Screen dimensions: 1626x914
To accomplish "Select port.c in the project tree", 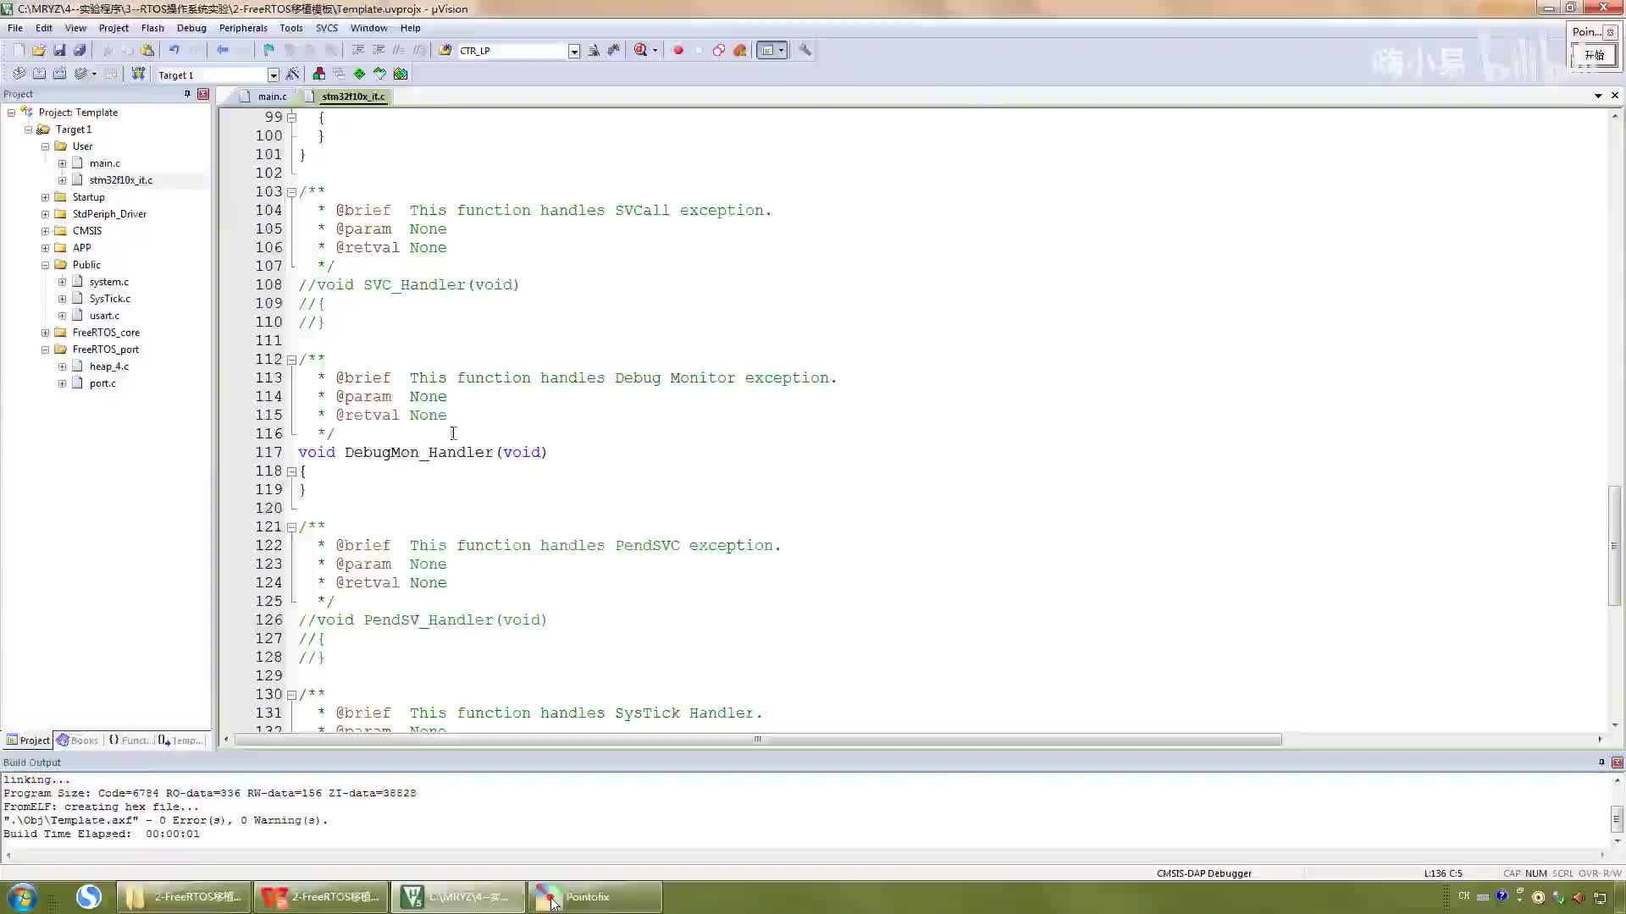I will (102, 383).
